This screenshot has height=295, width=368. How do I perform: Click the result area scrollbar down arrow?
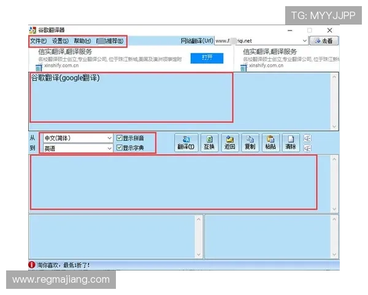[334, 209]
